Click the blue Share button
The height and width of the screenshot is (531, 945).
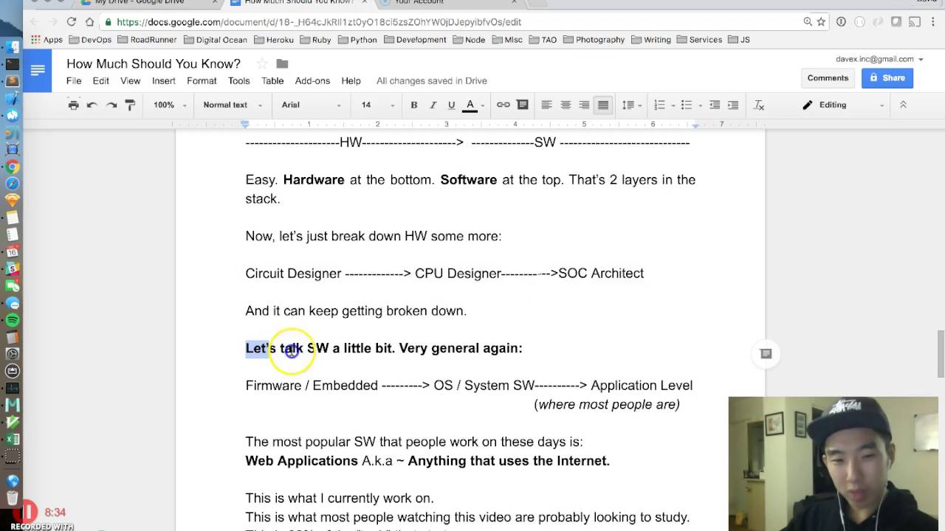[887, 77]
